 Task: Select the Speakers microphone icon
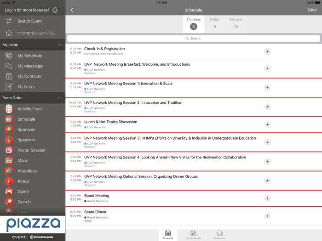click(x=9, y=140)
